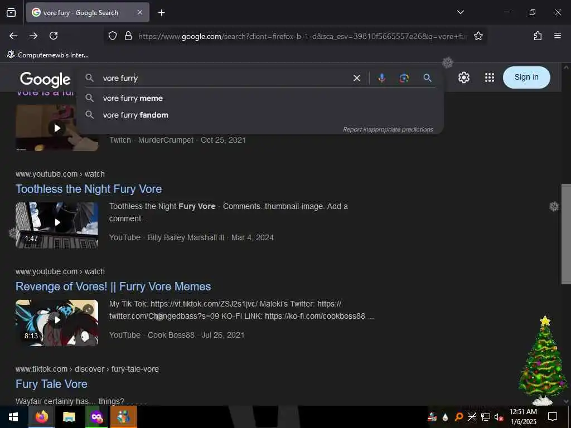
Task: Open the 'Fury Tale Vore' TikTok result
Action: 51,384
